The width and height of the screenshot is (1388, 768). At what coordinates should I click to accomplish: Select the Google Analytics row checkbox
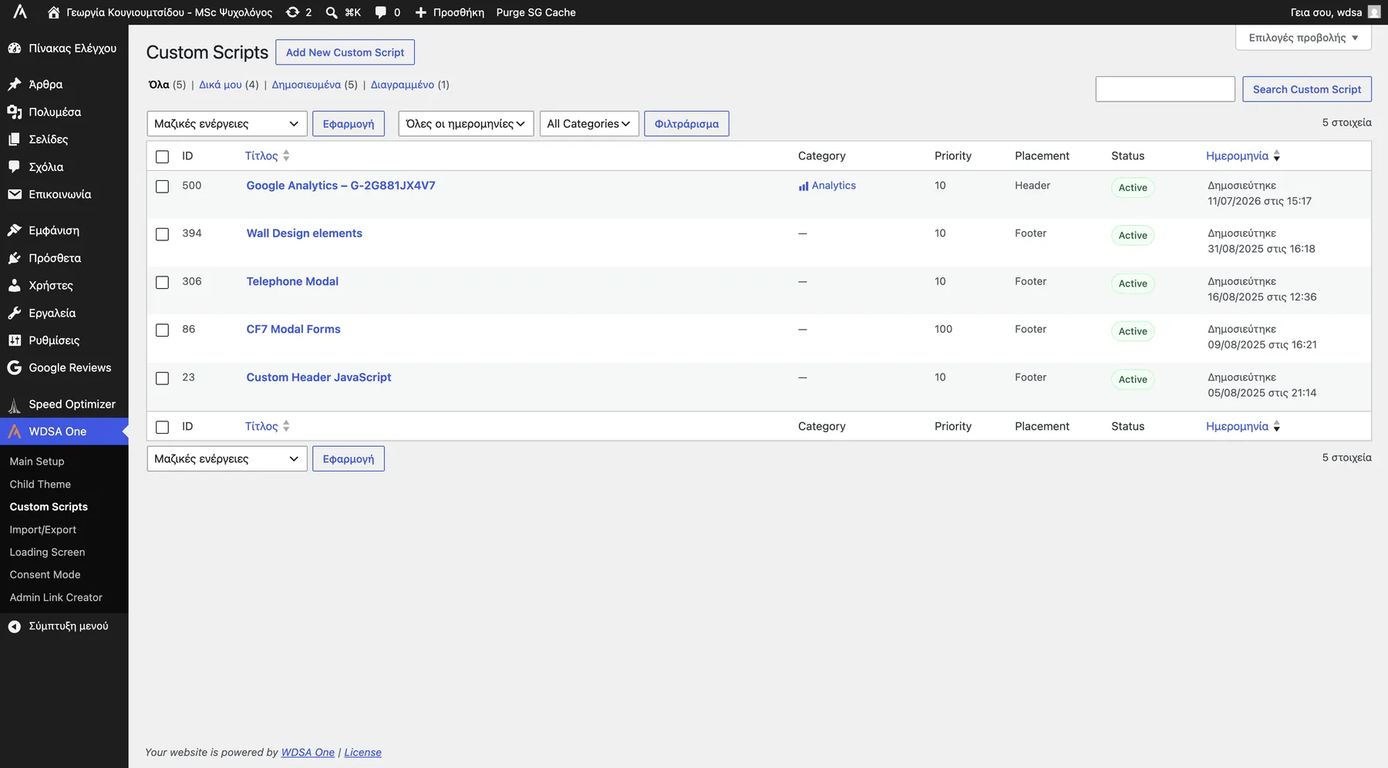(162, 186)
